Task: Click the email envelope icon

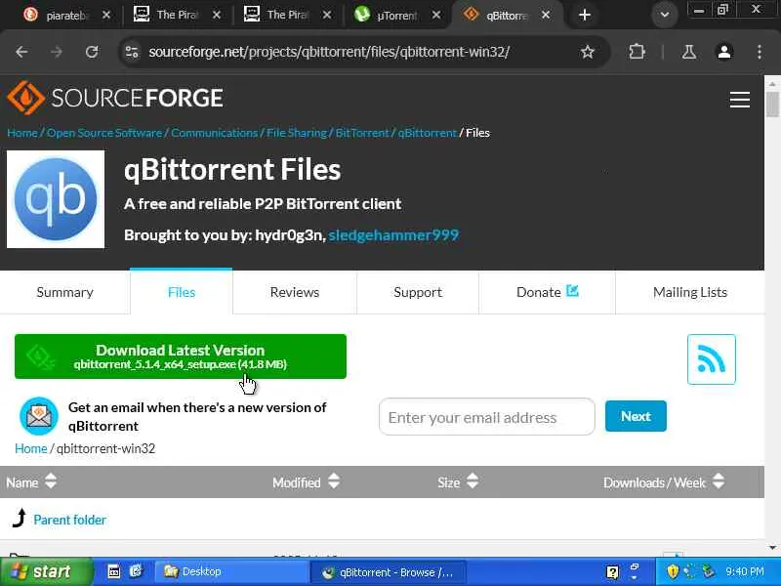Action: pos(39,416)
